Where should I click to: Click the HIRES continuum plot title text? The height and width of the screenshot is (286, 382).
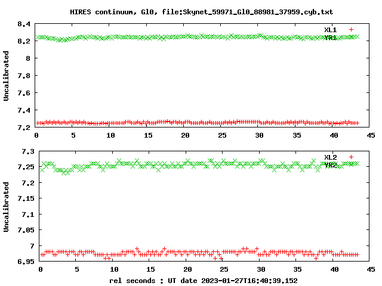pos(202,12)
